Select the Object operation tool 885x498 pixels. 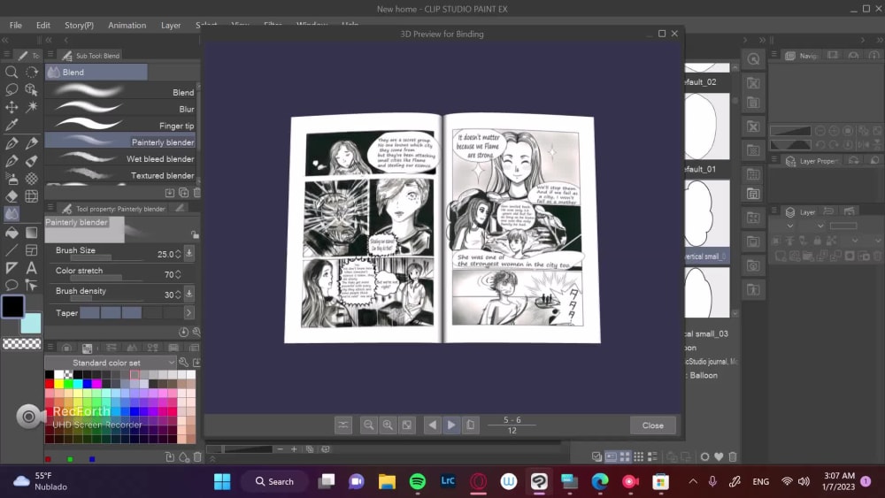pos(32,89)
